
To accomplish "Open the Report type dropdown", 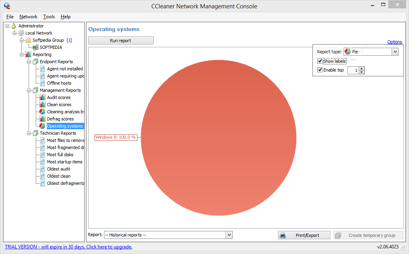I will [395, 52].
